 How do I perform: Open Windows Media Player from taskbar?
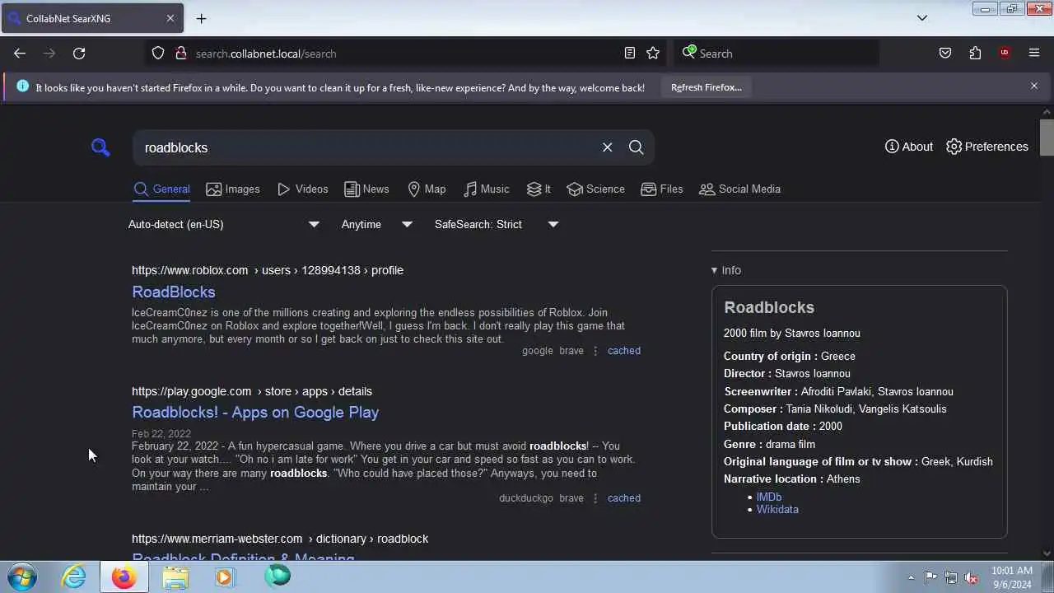[224, 577]
